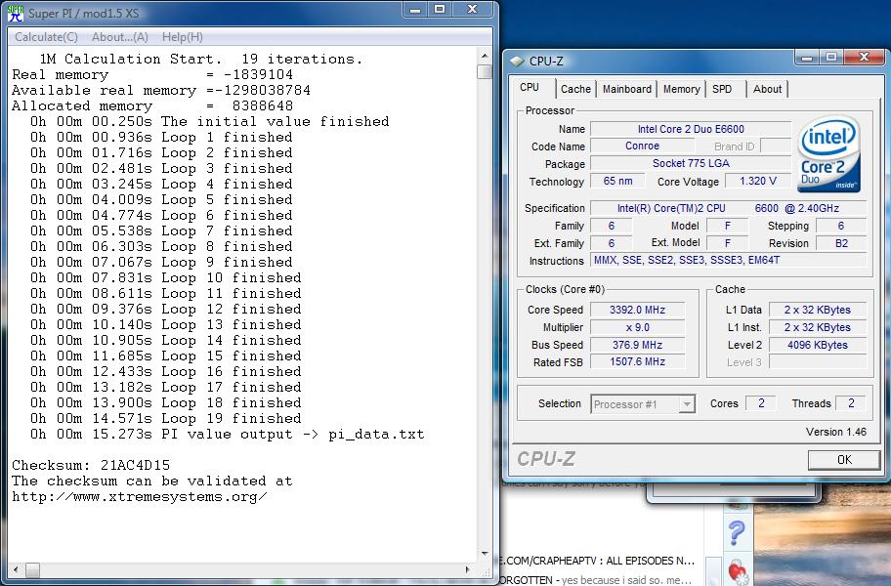
Task: Click the Level 2 cache value '4096 KBytes'
Action: [x=817, y=345]
